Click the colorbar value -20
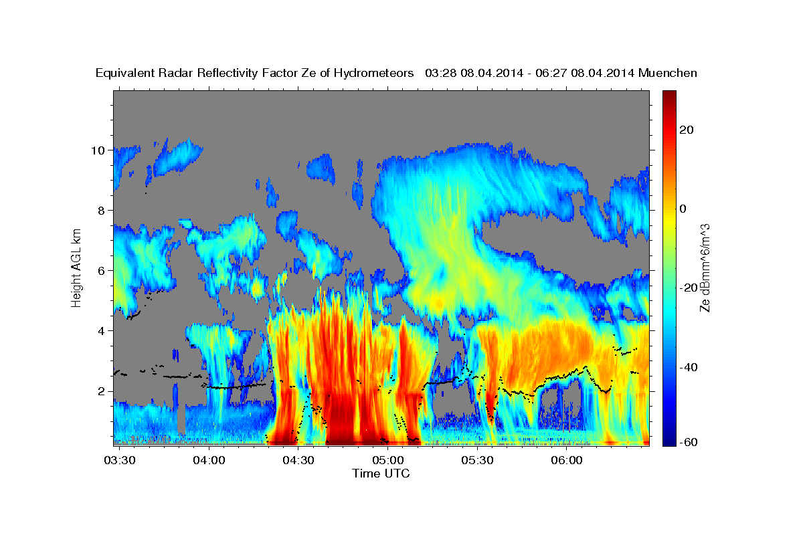The width and height of the screenshot is (803, 535). point(688,288)
